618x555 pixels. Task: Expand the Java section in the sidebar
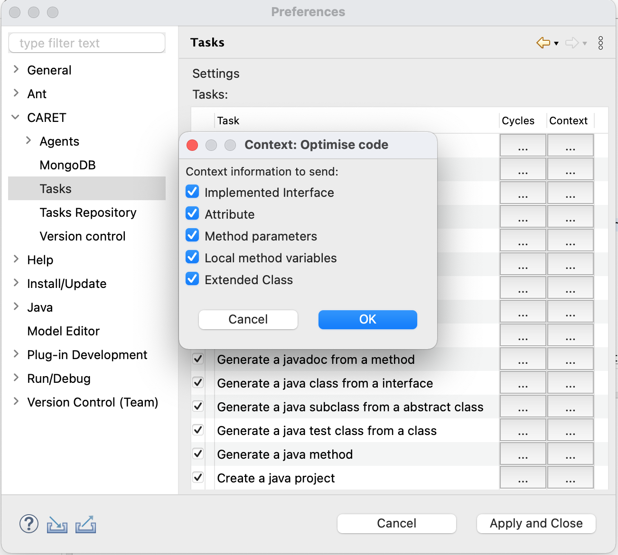pyautogui.click(x=16, y=307)
